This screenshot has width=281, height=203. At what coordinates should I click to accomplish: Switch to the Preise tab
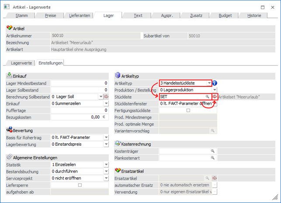pyautogui.click(x=51, y=15)
